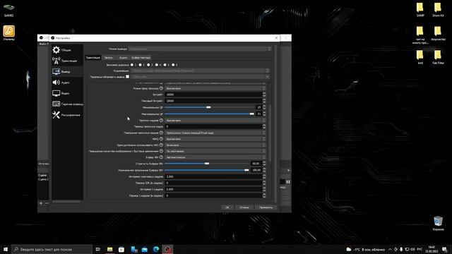Screen dimensions: 452x254
Task: Select audio track 6 radio button
Action: (173, 65)
